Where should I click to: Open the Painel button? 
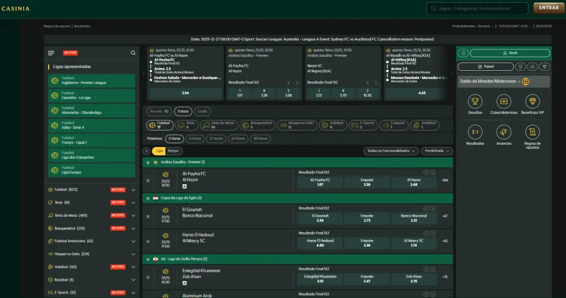click(x=485, y=67)
